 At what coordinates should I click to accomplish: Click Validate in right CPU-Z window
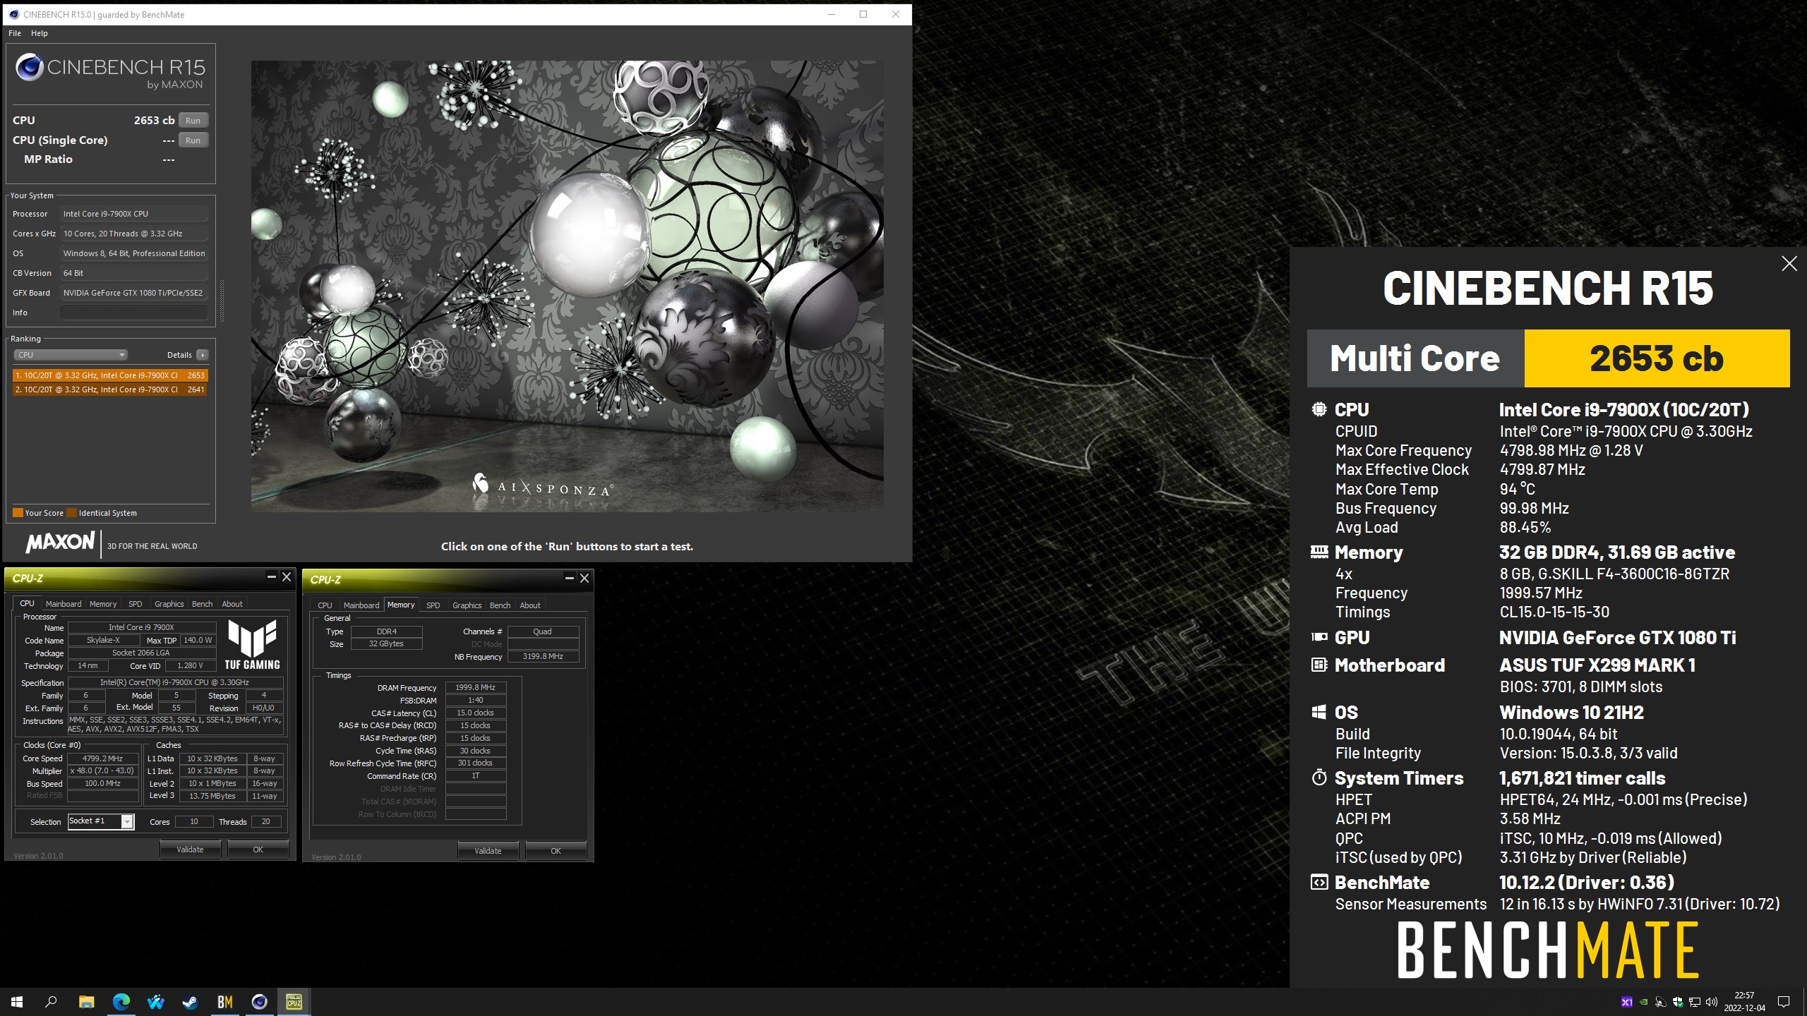click(x=488, y=851)
